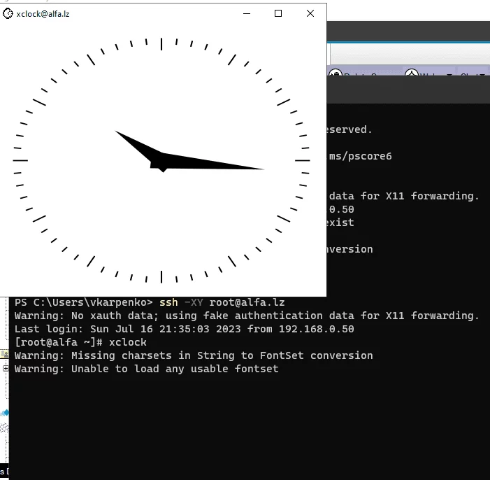The height and width of the screenshot is (480, 490).
Task: Click the 12 o'clock tick mark
Action: 161,44
